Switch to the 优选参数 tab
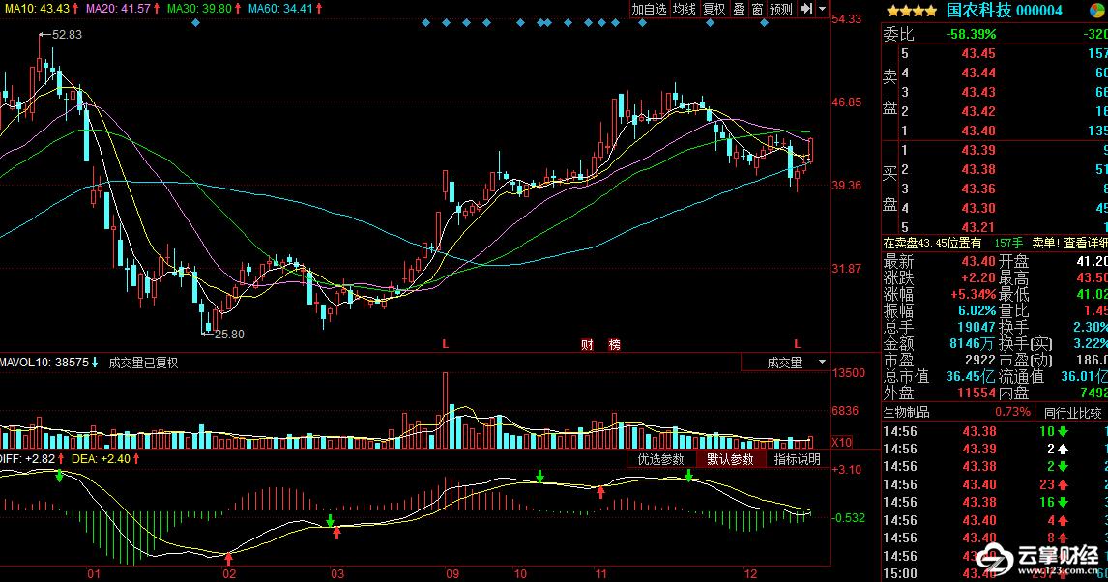 [660, 459]
